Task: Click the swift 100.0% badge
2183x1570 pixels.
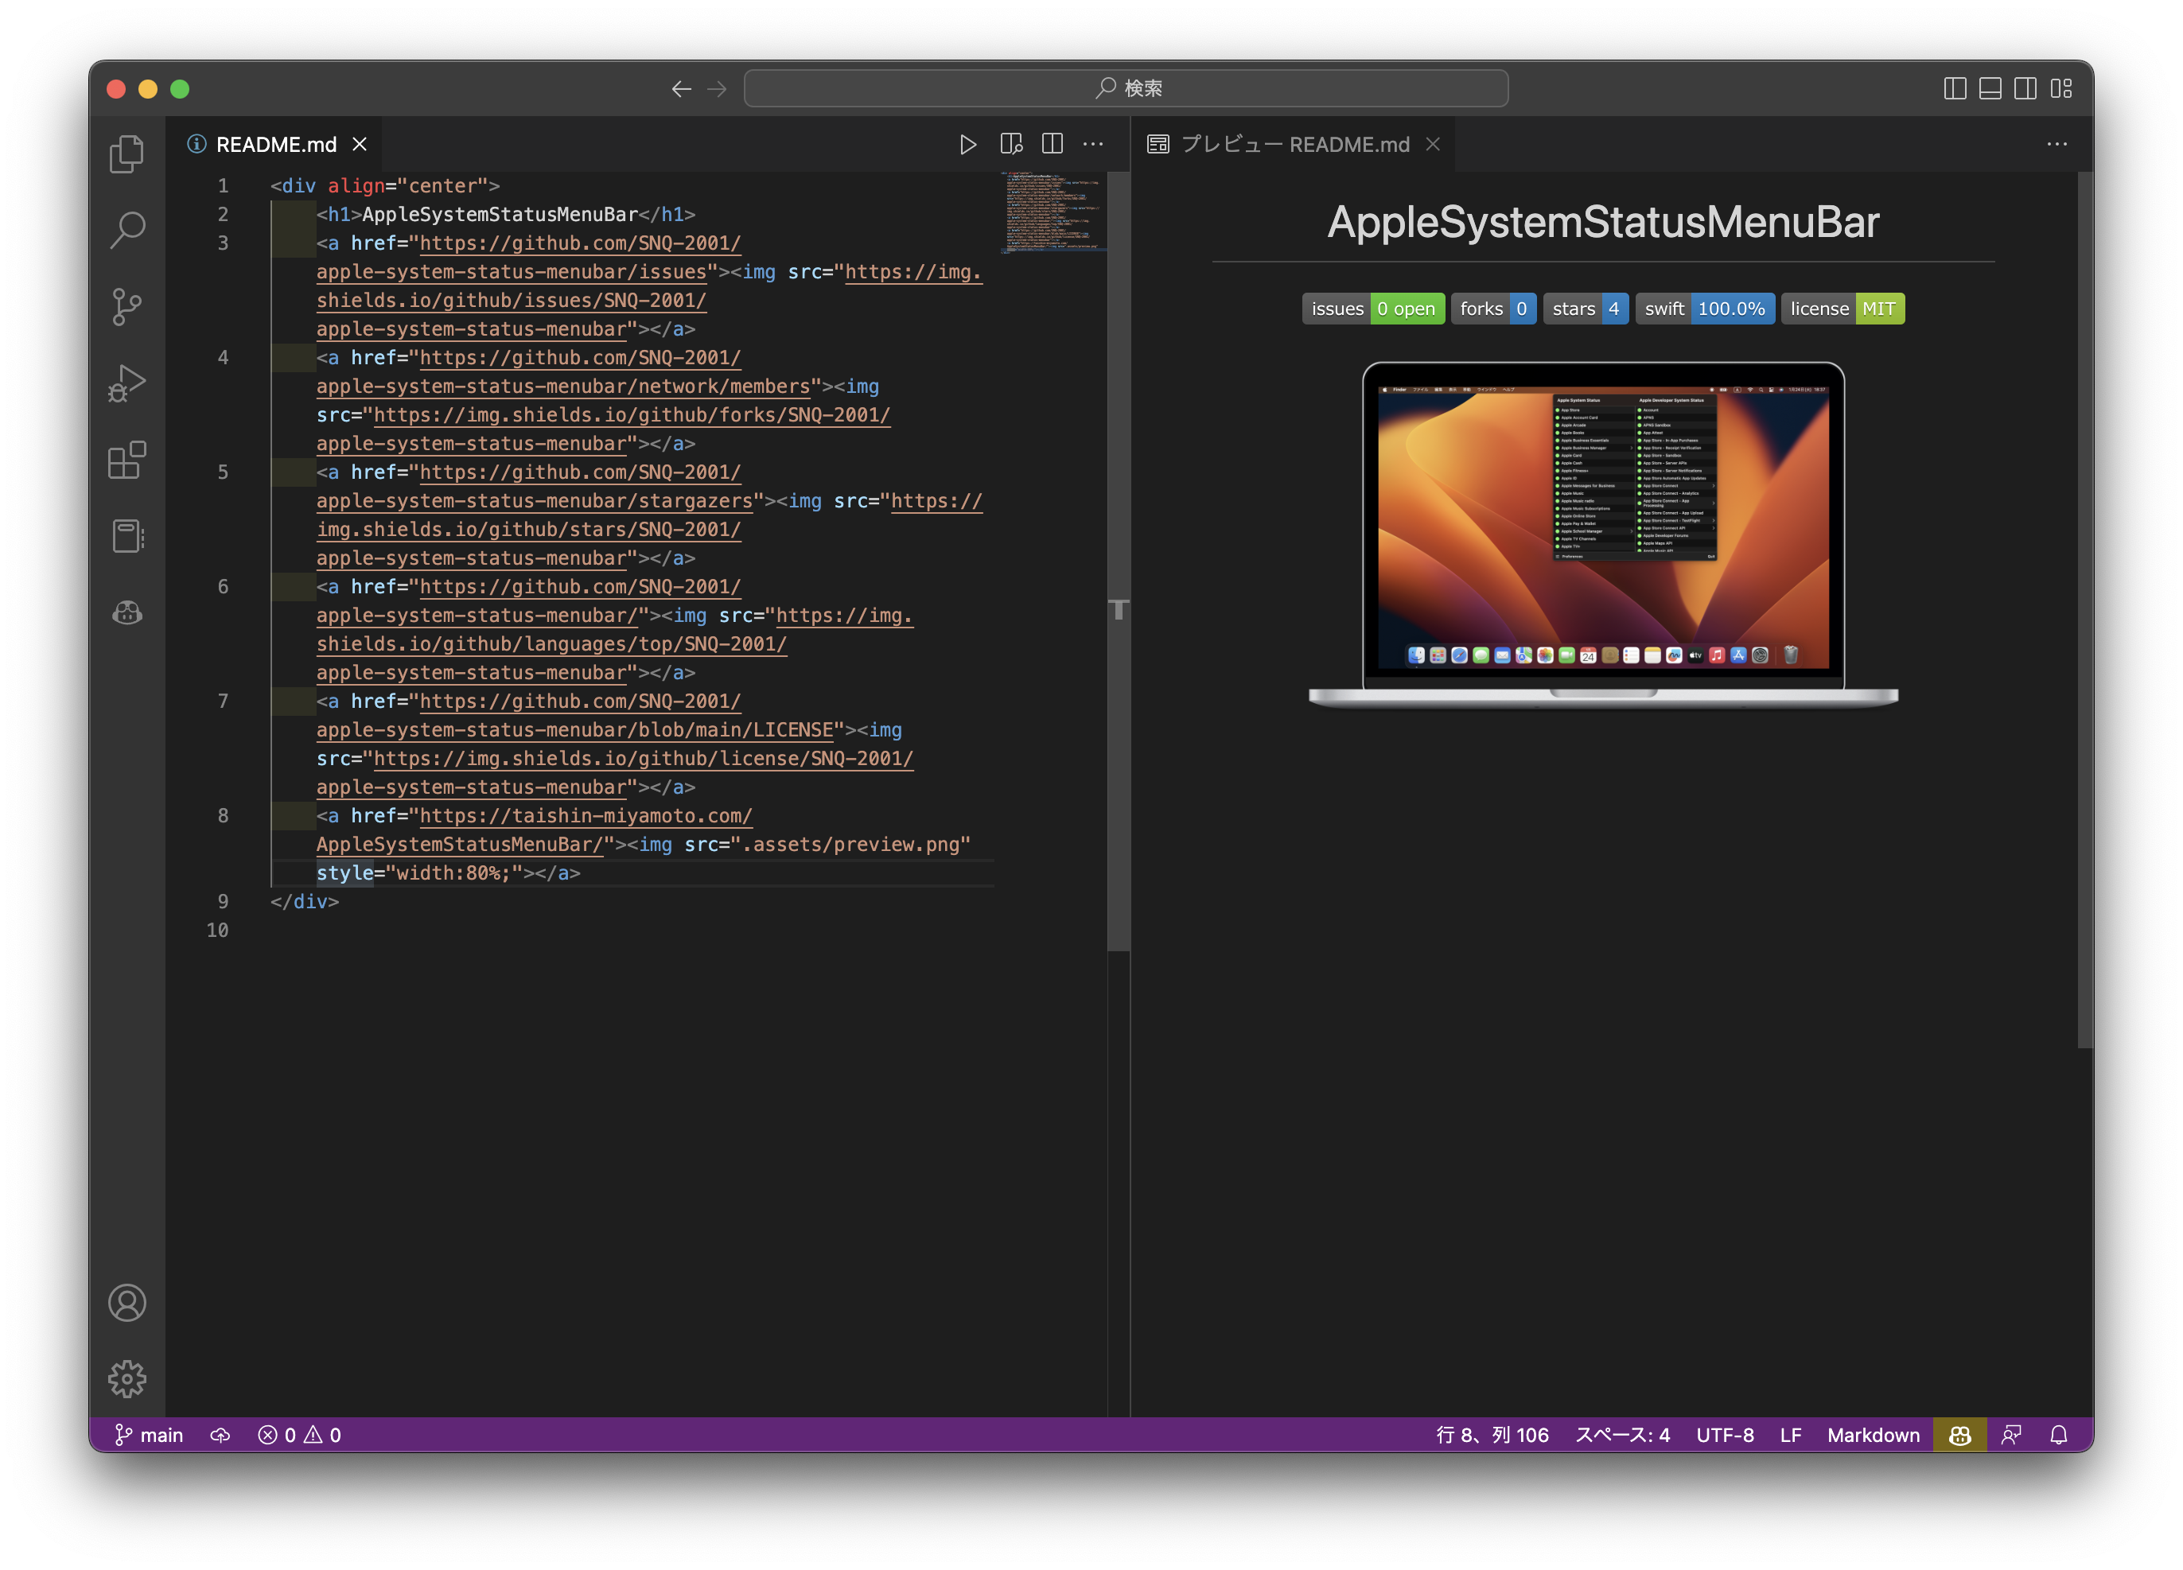Action: pyautogui.click(x=1705, y=309)
